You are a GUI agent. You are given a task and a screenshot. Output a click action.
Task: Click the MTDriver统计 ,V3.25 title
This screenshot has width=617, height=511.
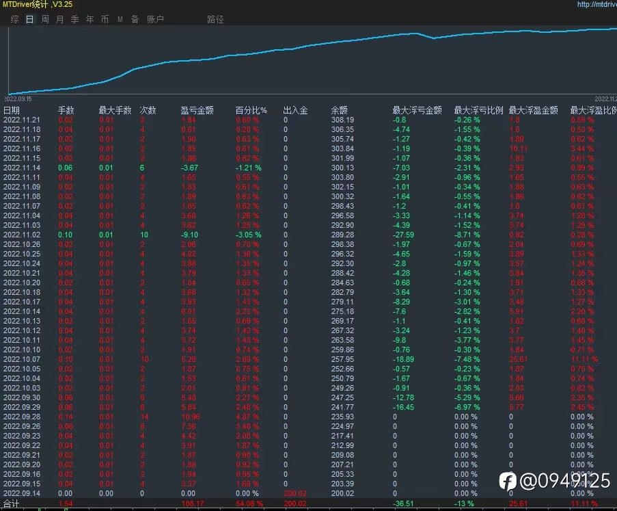coord(38,4)
